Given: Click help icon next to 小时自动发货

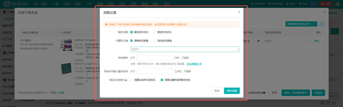Looking at the screenshot, I should [x=264, y=93].
